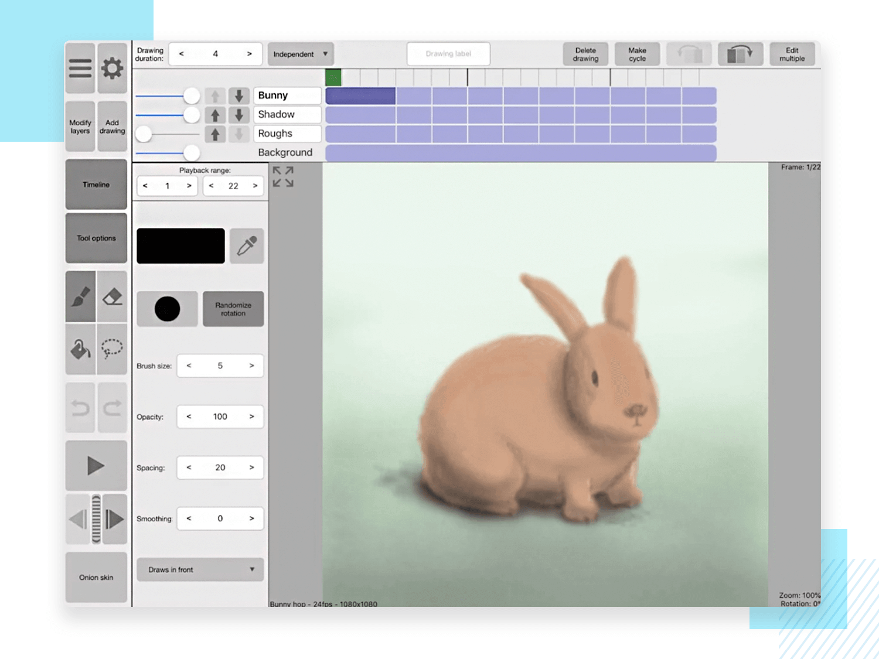Increase the playback range end
The width and height of the screenshot is (879, 659).
(x=255, y=186)
